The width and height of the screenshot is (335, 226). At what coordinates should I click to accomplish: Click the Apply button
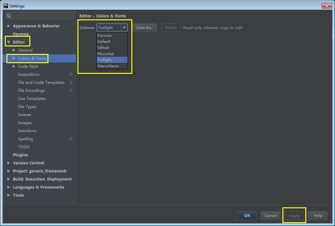click(294, 216)
